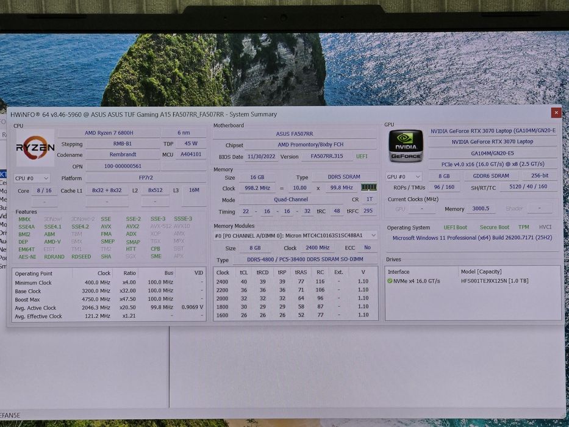Select the Microsoft Windows 11 Professional OS text
Viewport: 569px width, 427px height.
pyautogui.click(x=472, y=238)
